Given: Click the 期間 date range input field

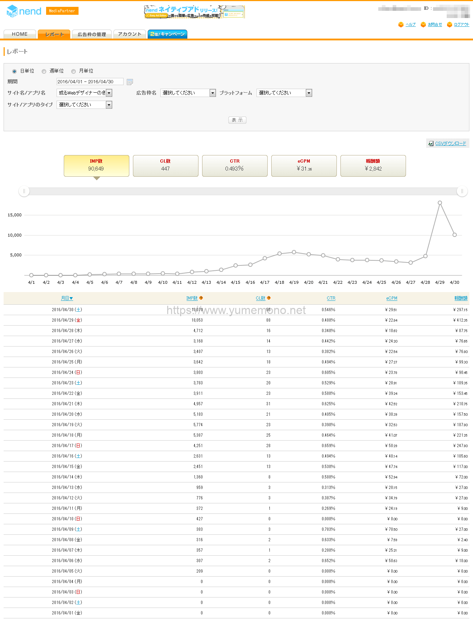Looking at the screenshot, I should (x=90, y=82).
